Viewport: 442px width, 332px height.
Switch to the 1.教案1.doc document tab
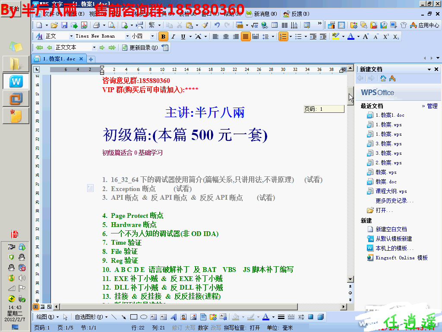click(59, 59)
